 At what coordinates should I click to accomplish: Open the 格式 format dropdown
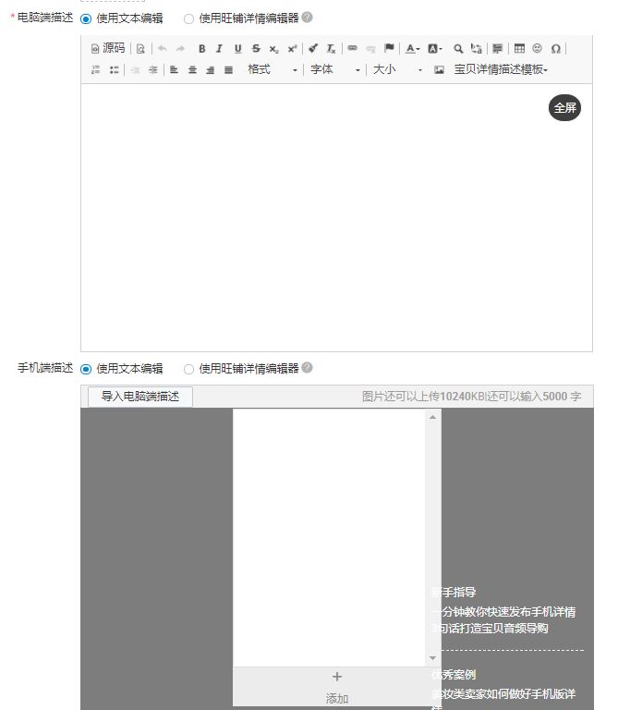tap(272, 69)
